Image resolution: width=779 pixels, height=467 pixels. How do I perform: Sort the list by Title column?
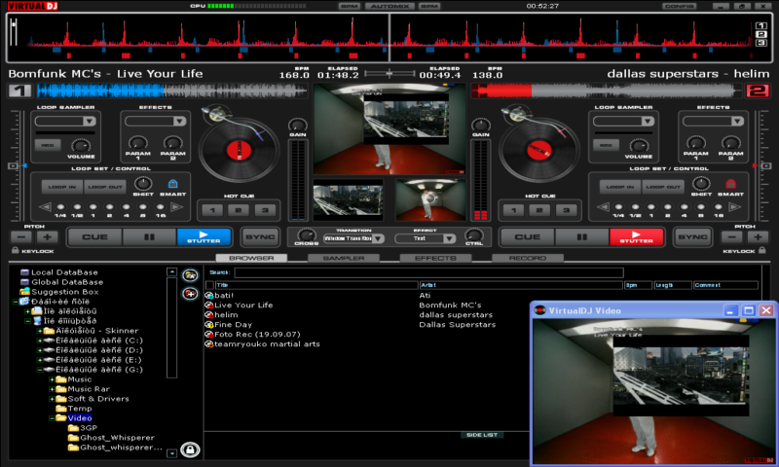[315, 285]
